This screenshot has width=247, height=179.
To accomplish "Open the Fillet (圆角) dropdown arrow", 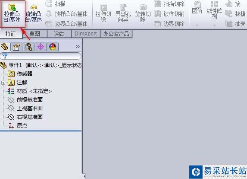I will (197, 25).
